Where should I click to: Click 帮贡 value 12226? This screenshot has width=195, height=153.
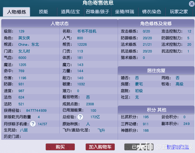[x=82, y=44]
